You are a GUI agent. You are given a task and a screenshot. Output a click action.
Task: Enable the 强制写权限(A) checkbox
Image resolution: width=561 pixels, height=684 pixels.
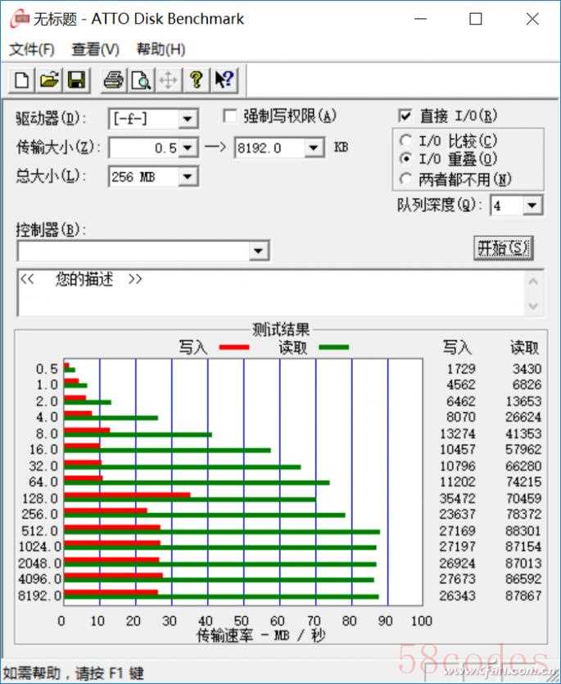[229, 116]
